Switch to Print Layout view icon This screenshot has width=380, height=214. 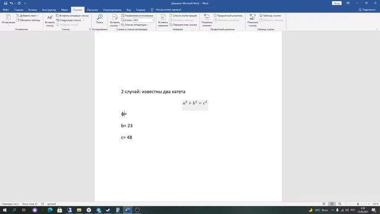tap(332, 204)
